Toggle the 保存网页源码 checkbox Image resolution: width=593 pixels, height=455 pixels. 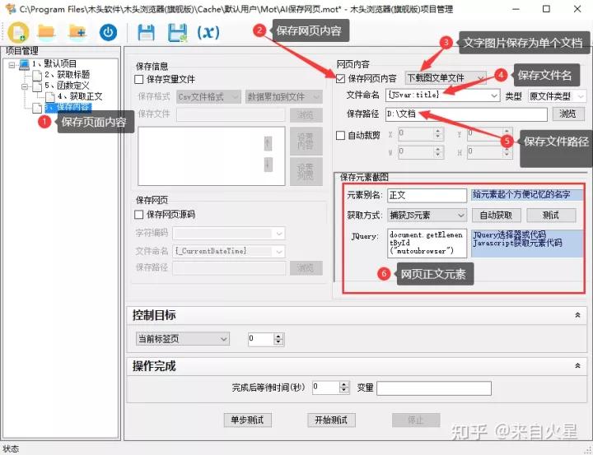(x=139, y=215)
